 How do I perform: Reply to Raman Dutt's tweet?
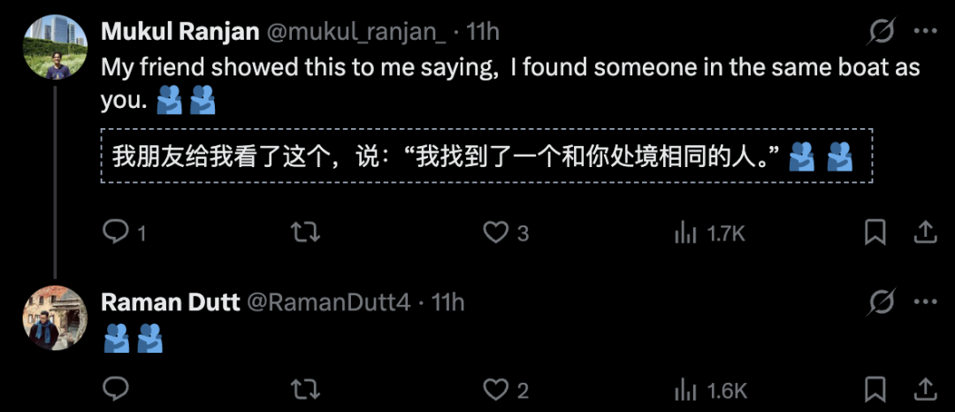coord(117,389)
